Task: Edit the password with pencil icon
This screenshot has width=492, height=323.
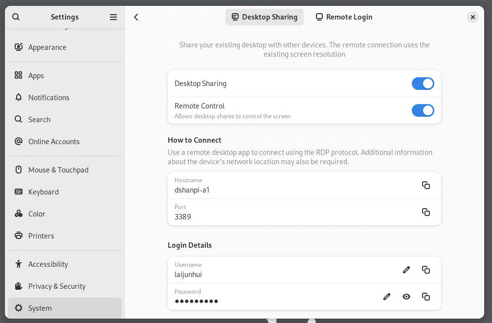Action: [x=387, y=297]
